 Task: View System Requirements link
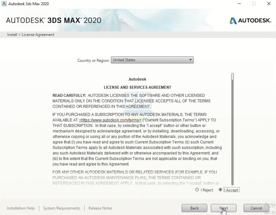coord(61,208)
